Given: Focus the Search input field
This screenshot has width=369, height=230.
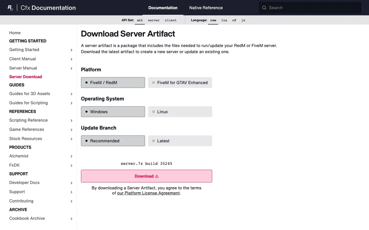Looking at the screenshot, I should 310,8.
